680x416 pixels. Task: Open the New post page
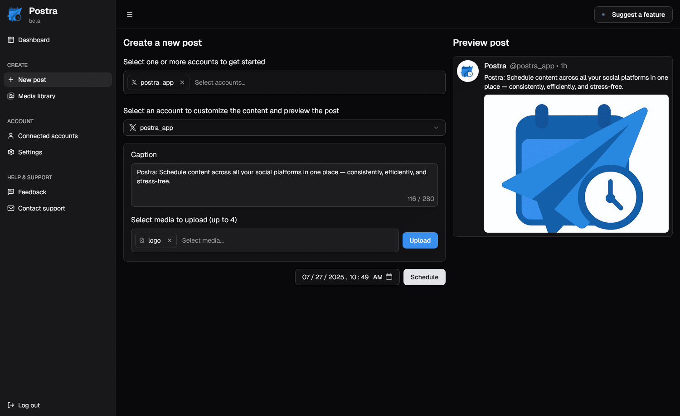[x=58, y=80]
